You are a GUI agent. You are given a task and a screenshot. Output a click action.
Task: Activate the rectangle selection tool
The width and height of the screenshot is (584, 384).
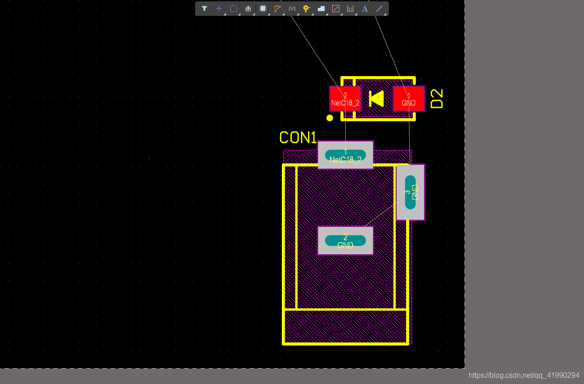[234, 9]
